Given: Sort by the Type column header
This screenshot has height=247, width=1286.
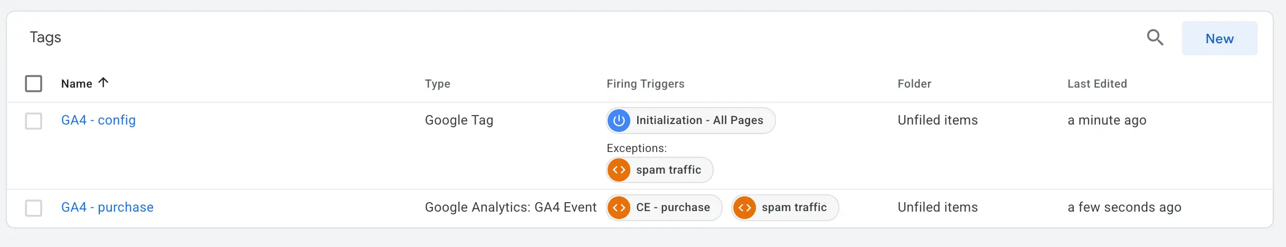Looking at the screenshot, I should 437,84.
